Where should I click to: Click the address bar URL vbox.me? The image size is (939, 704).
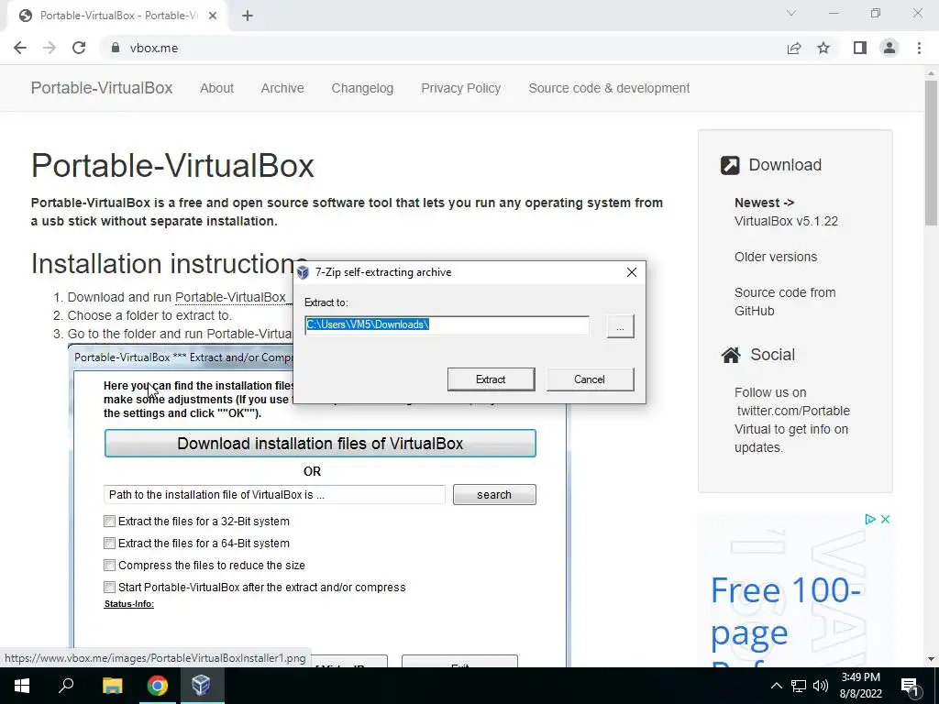click(x=154, y=48)
